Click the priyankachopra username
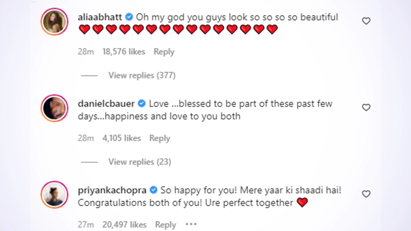The width and height of the screenshot is (411, 231). [112, 190]
